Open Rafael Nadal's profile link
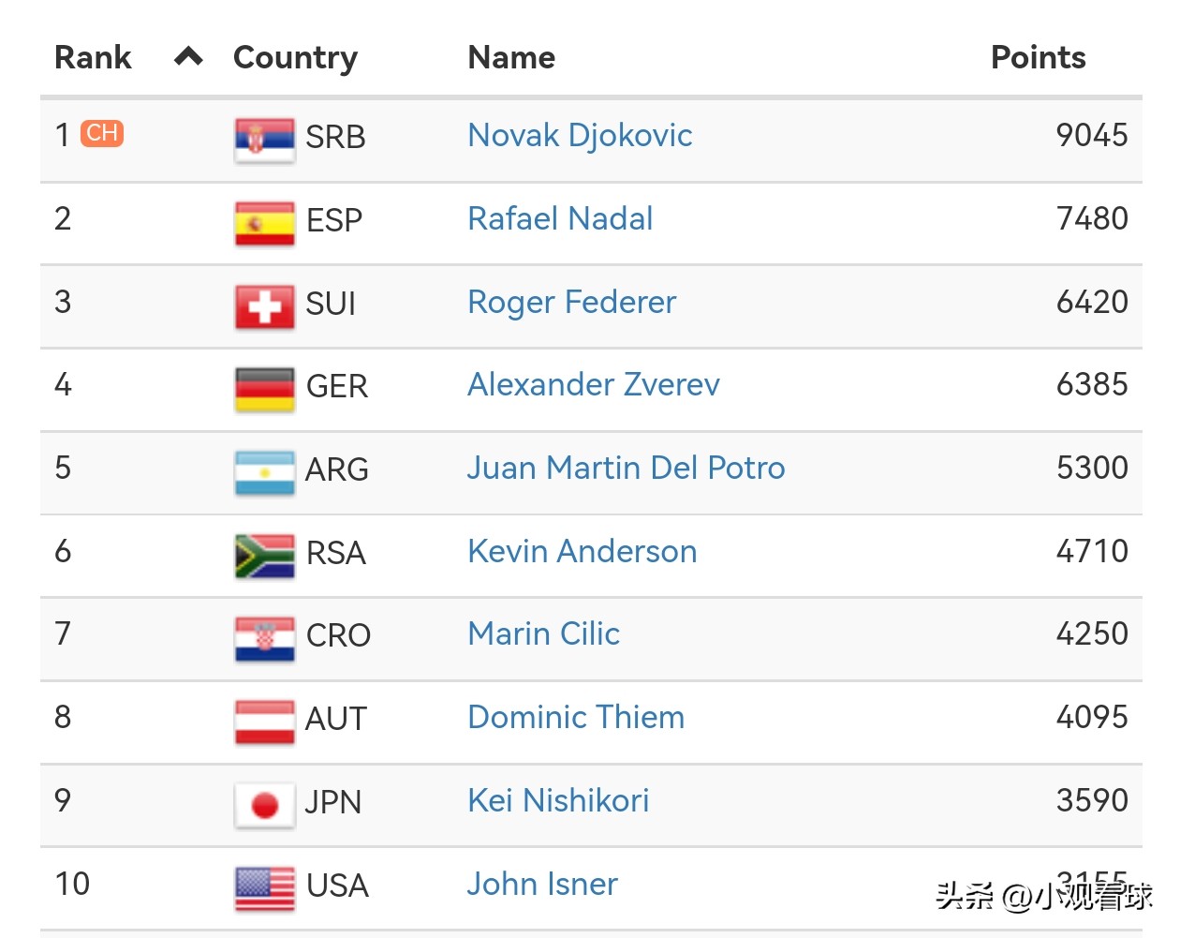The width and height of the screenshot is (1180, 938). pos(560,219)
